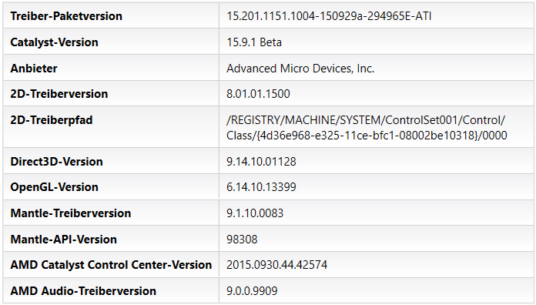
Task: Select AMD Catalyst Control Center-Version label
Action: coord(111,265)
